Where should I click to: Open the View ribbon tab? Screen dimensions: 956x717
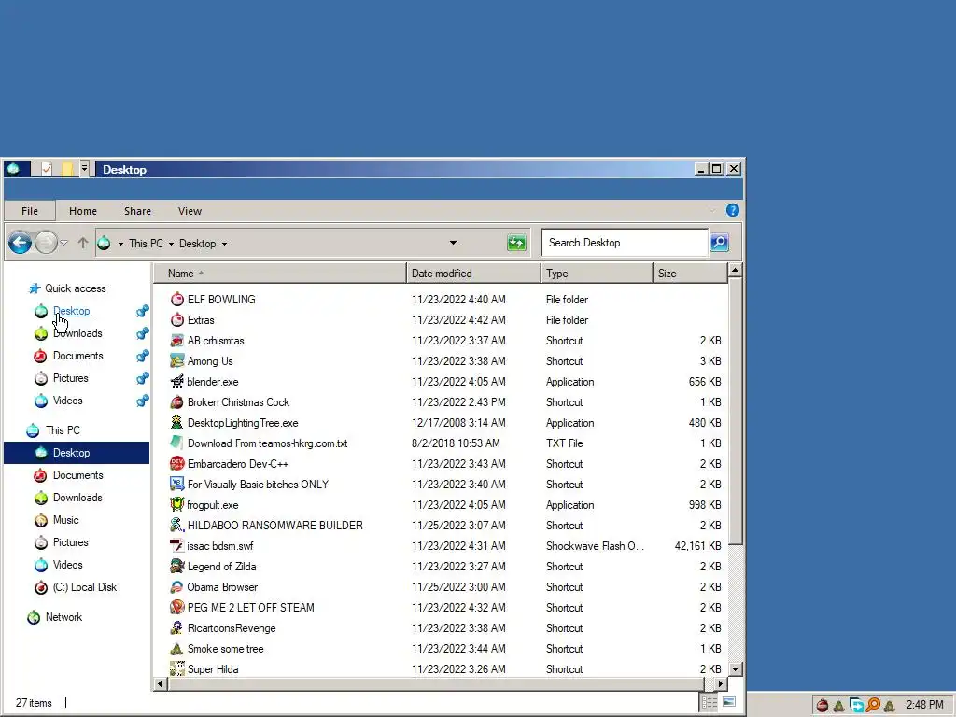pyautogui.click(x=190, y=211)
